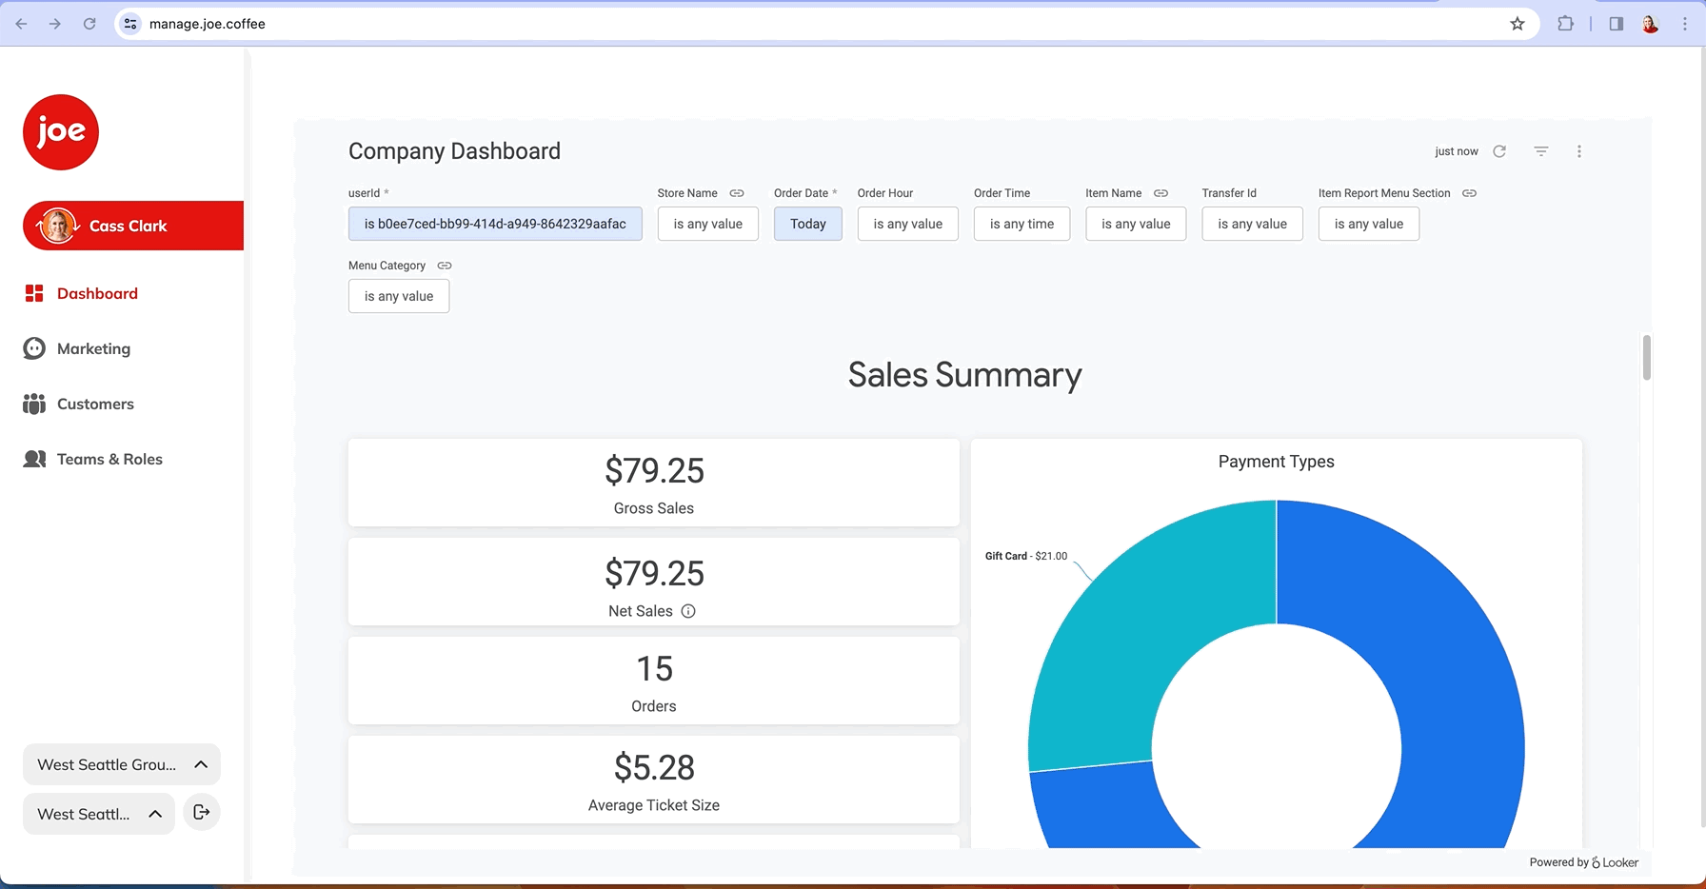This screenshot has width=1706, height=889.
Task: Click the 15 Orders tile
Action: [654, 681]
